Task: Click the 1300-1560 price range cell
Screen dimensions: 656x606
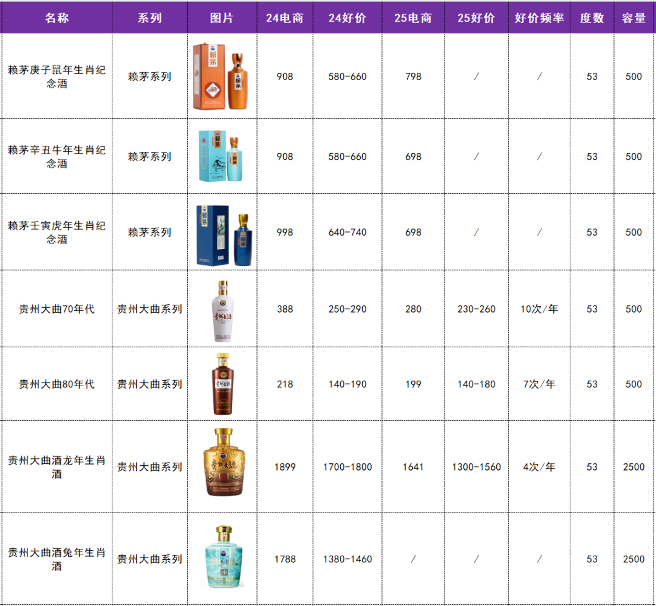Action: [476, 467]
